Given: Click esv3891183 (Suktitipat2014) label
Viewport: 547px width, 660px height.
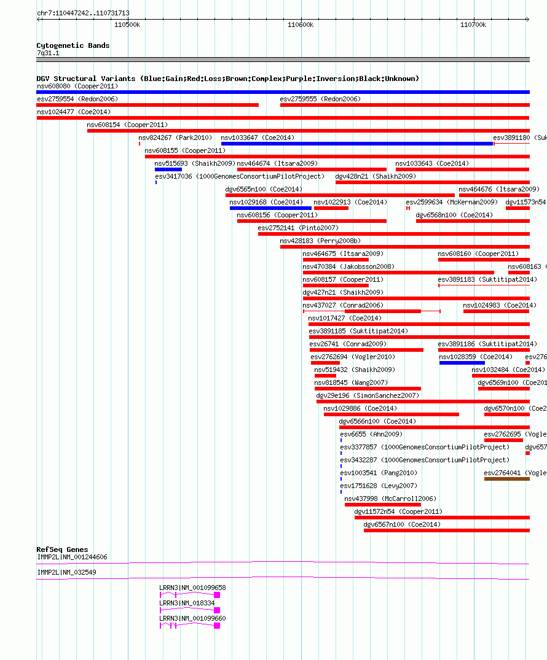Looking at the screenshot, I should tap(487, 279).
